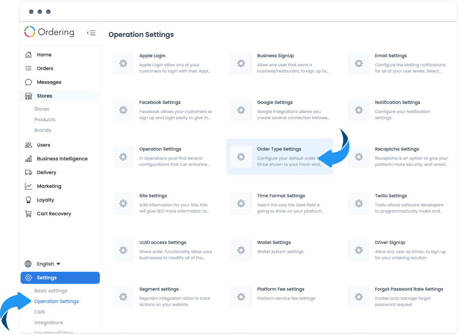Viewport: 459px width, 335px height.
Task: Collapse the highlighted Settings menu
Action: [60, 278]
